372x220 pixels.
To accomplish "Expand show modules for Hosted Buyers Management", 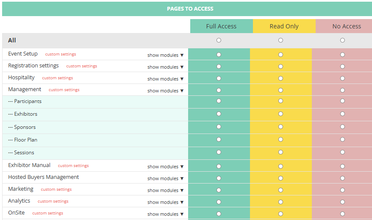I will (165, 178).
